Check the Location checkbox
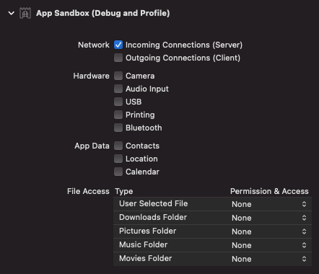Viewport: 319px width, 274px height. click(x=118, y=159)
